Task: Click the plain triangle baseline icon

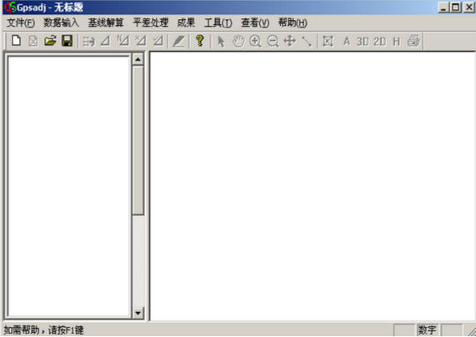Action: (105, 41)
